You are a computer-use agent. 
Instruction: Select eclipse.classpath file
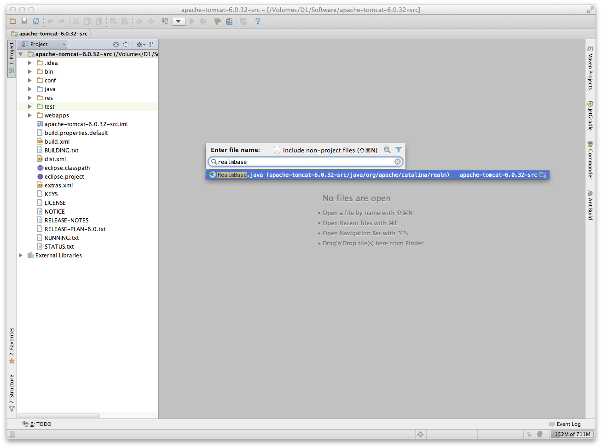(x=67, y=168)
